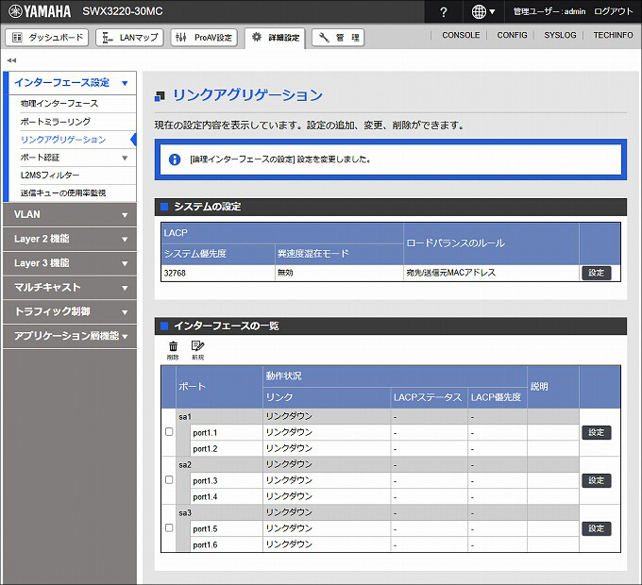
Task: Click 設定 button for system settings
Action: pos(597,273)
